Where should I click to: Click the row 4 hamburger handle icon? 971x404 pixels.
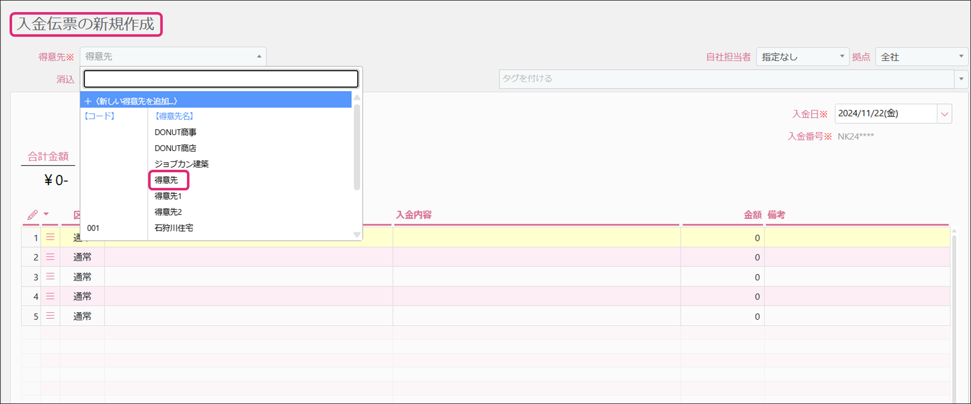[x=50, y=296]
